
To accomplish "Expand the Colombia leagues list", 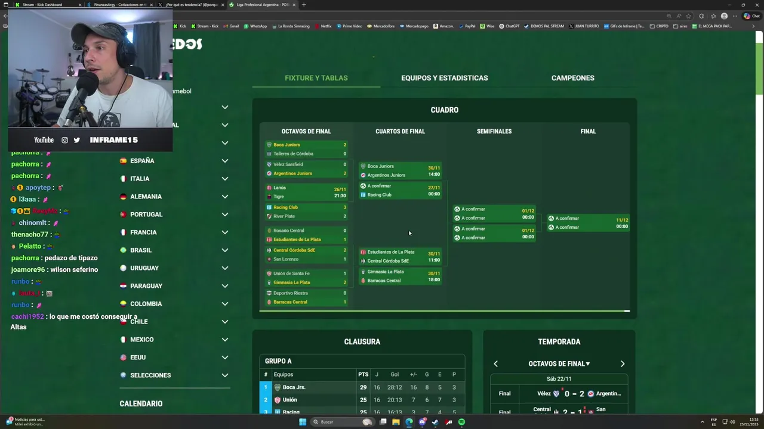I will point(225,304).
